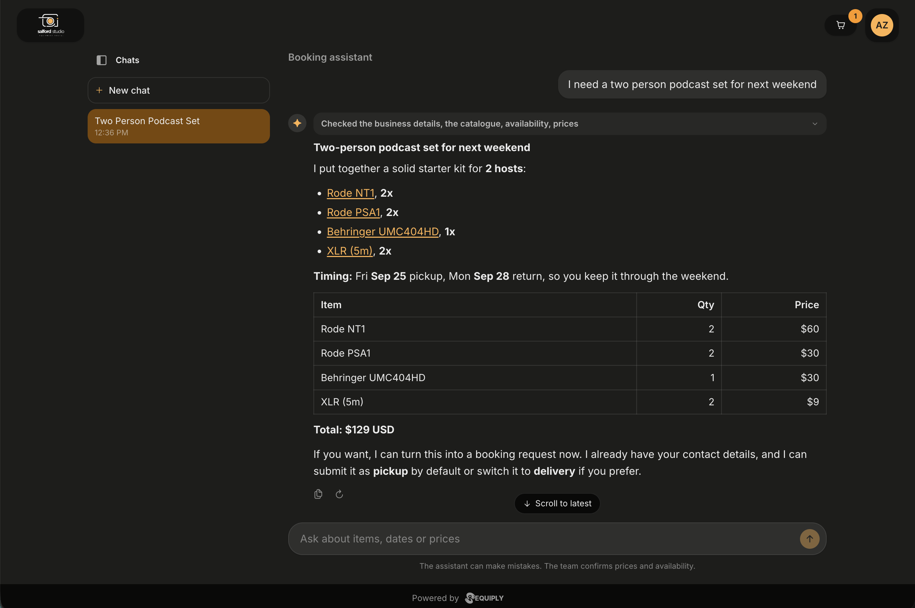Viewport: 915px width, 608px height.
Task: Click the Behringer row quantity 1
Action: point(679,378)
